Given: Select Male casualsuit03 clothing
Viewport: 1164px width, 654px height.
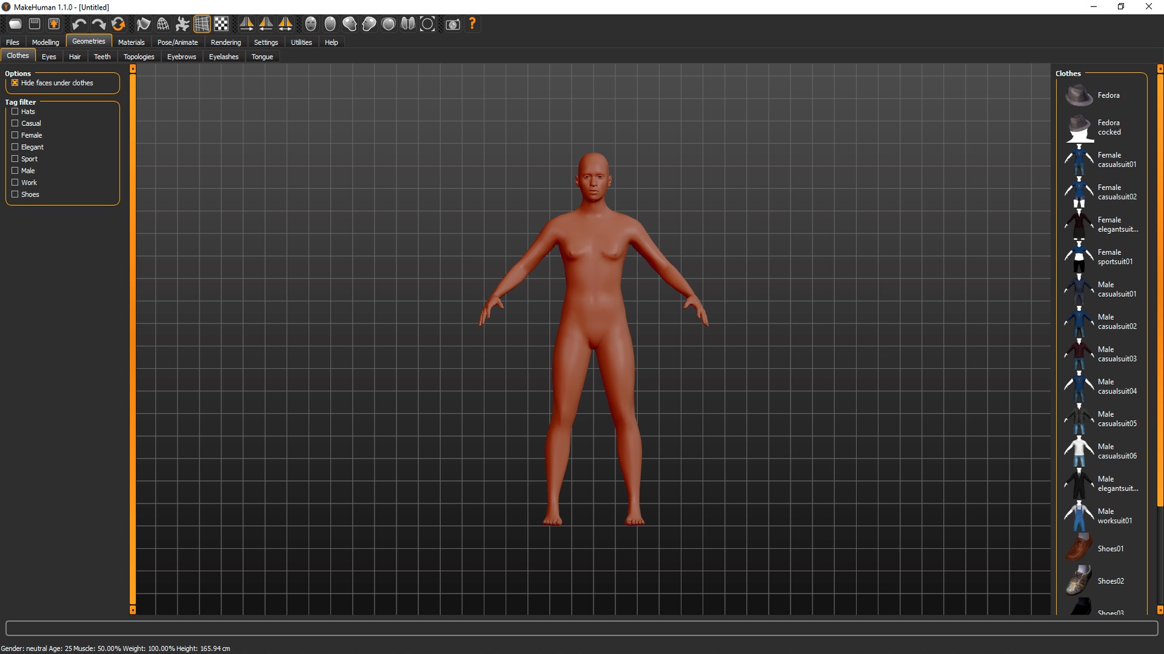Looking at the screenshot, I should [x=1102, y=354].
